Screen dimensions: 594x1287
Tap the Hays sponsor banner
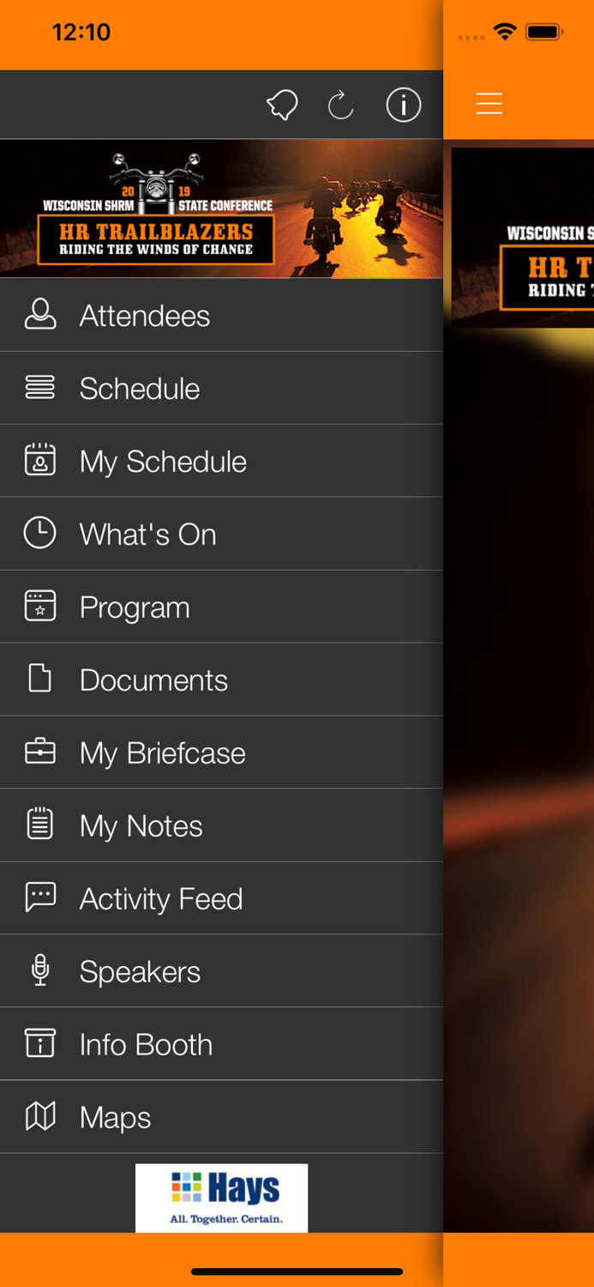221,1198
